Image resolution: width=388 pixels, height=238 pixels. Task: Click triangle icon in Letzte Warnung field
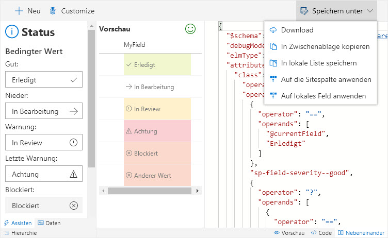click(73, 174)
